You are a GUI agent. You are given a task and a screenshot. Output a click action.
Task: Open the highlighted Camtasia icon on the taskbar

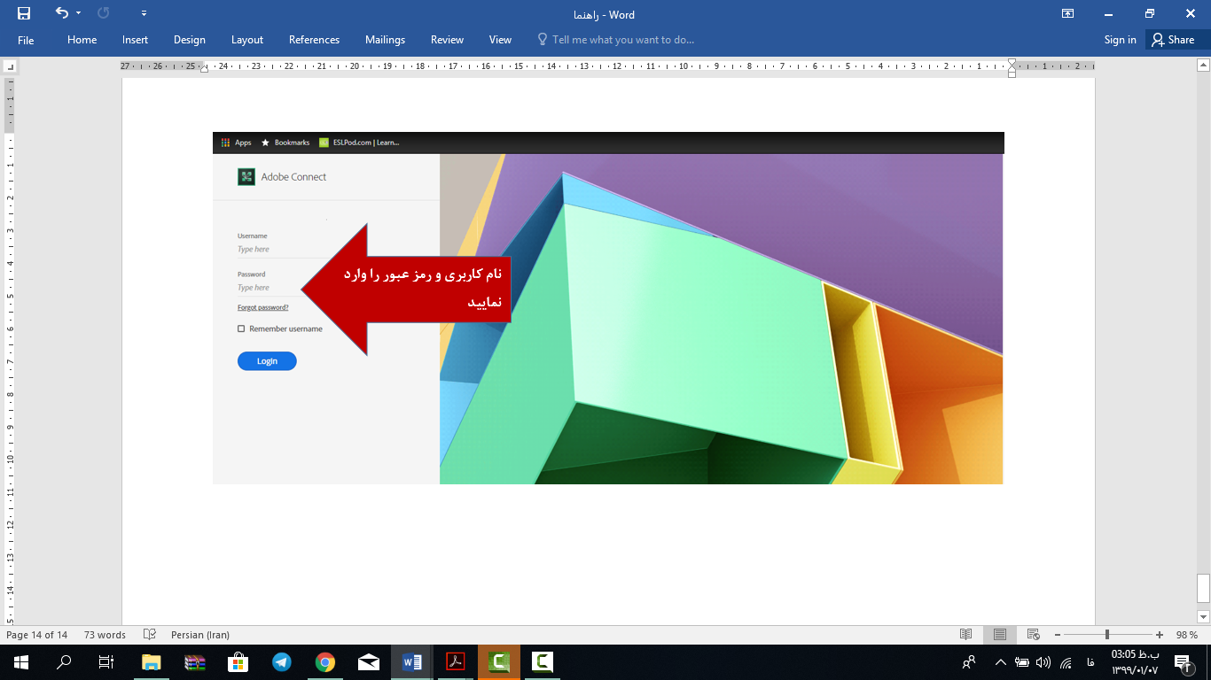point(499,661)
